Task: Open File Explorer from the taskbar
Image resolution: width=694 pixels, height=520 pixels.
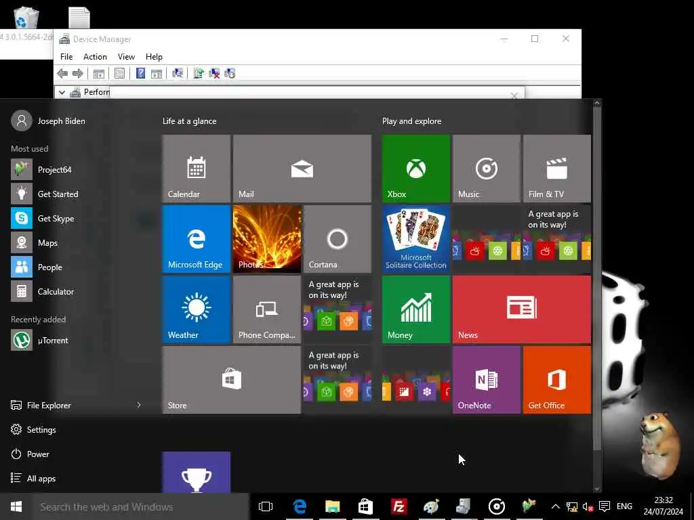Action: click(x=332, y=506)
